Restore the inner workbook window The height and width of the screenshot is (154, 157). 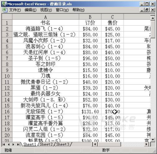pyautogui.click(x=147, y=10)
